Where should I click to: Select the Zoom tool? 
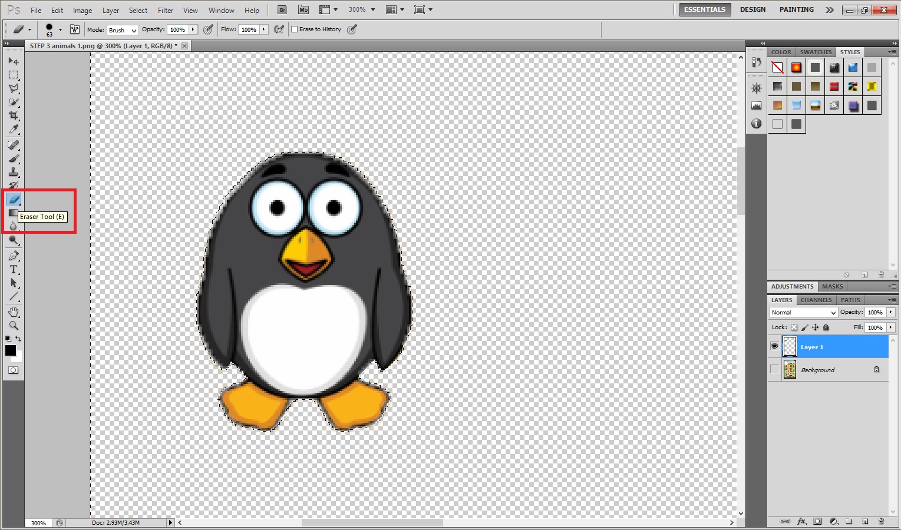14,325
